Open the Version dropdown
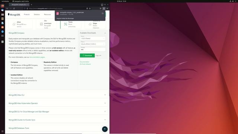The height and width of the screenshot is (134, 238). (93, 38)
